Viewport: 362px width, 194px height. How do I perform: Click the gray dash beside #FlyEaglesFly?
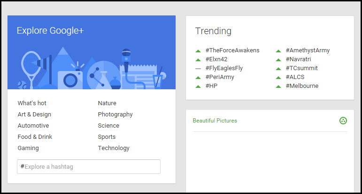click(x=198, y=69)
